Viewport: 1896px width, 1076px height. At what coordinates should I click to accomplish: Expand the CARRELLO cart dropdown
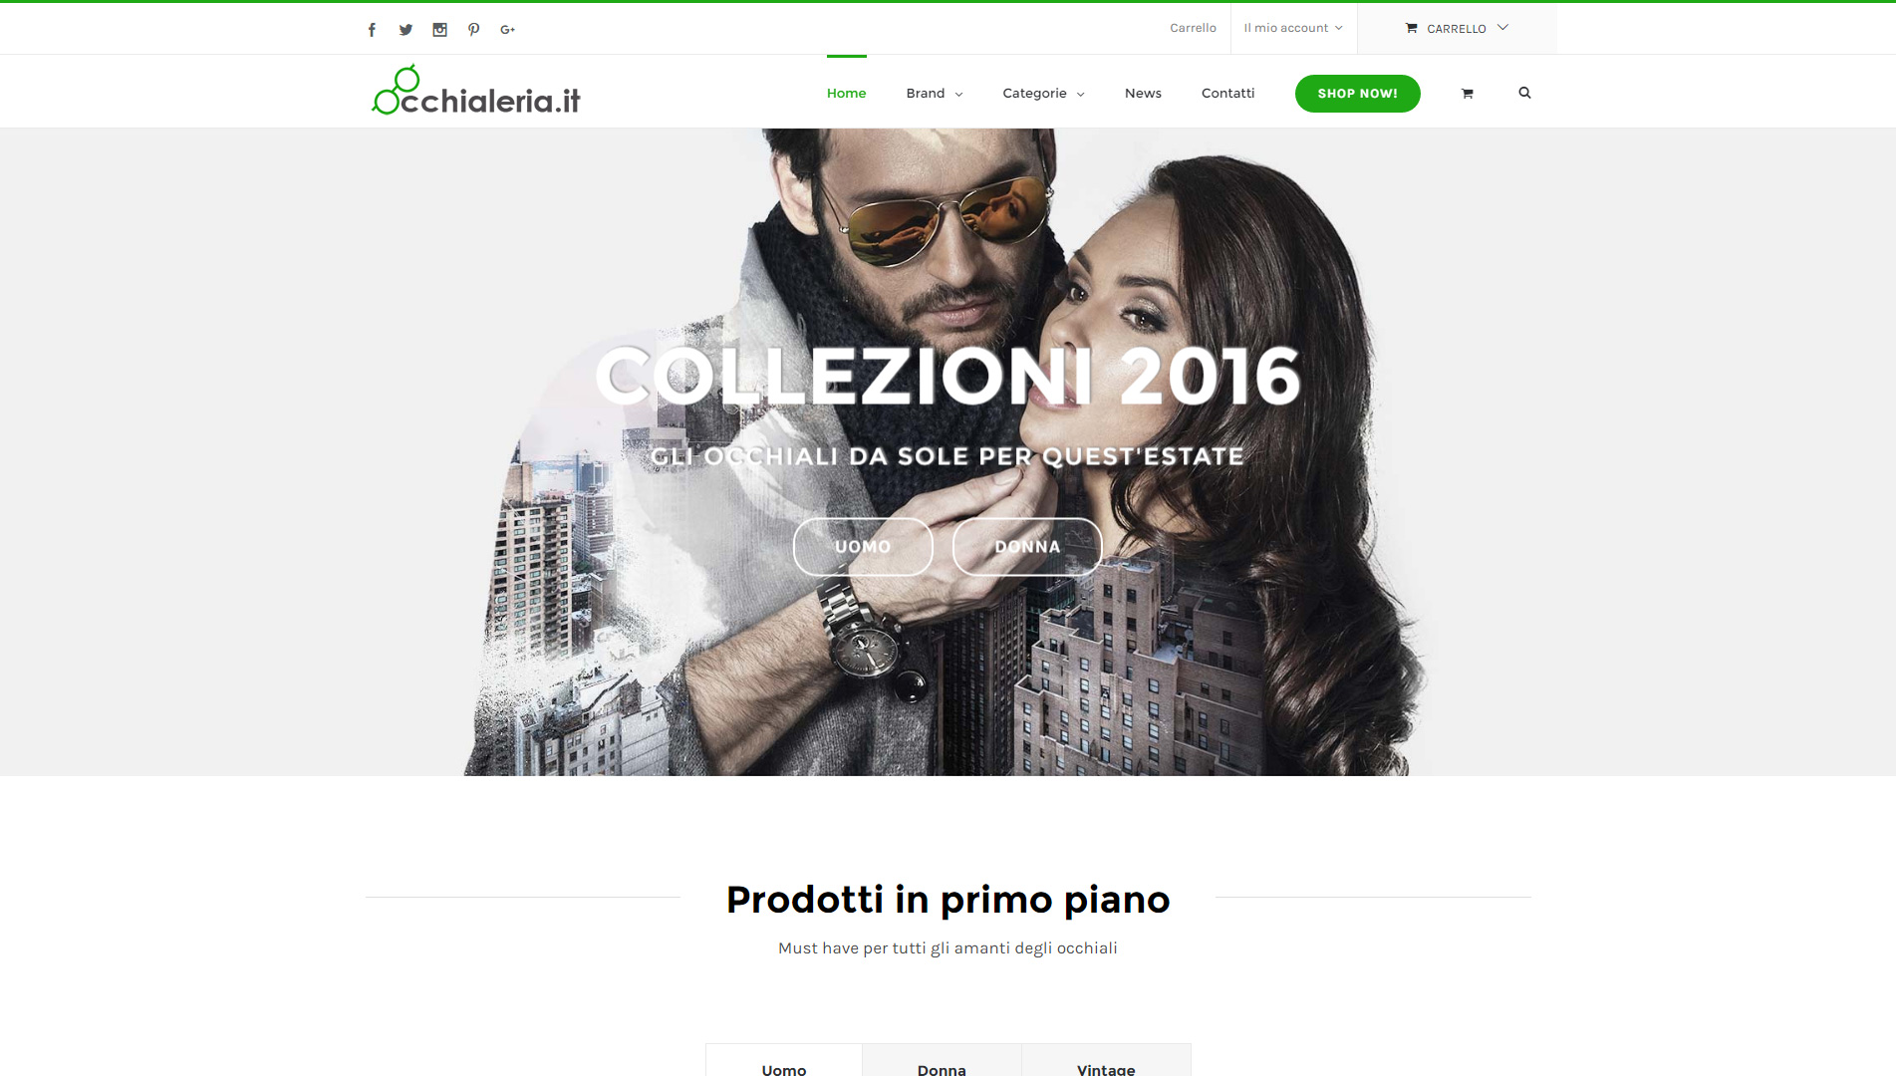point(1457,29)
